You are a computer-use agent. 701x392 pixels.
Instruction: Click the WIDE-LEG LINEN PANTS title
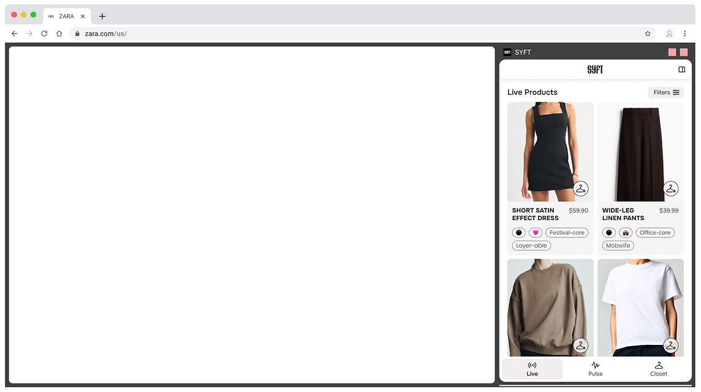coord(623,214)
